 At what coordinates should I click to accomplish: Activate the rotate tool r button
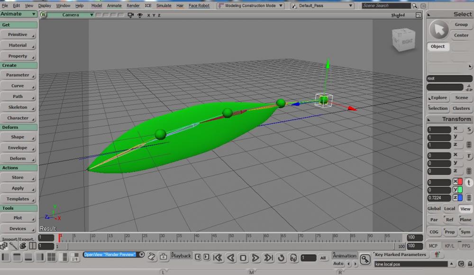point(469,156)
